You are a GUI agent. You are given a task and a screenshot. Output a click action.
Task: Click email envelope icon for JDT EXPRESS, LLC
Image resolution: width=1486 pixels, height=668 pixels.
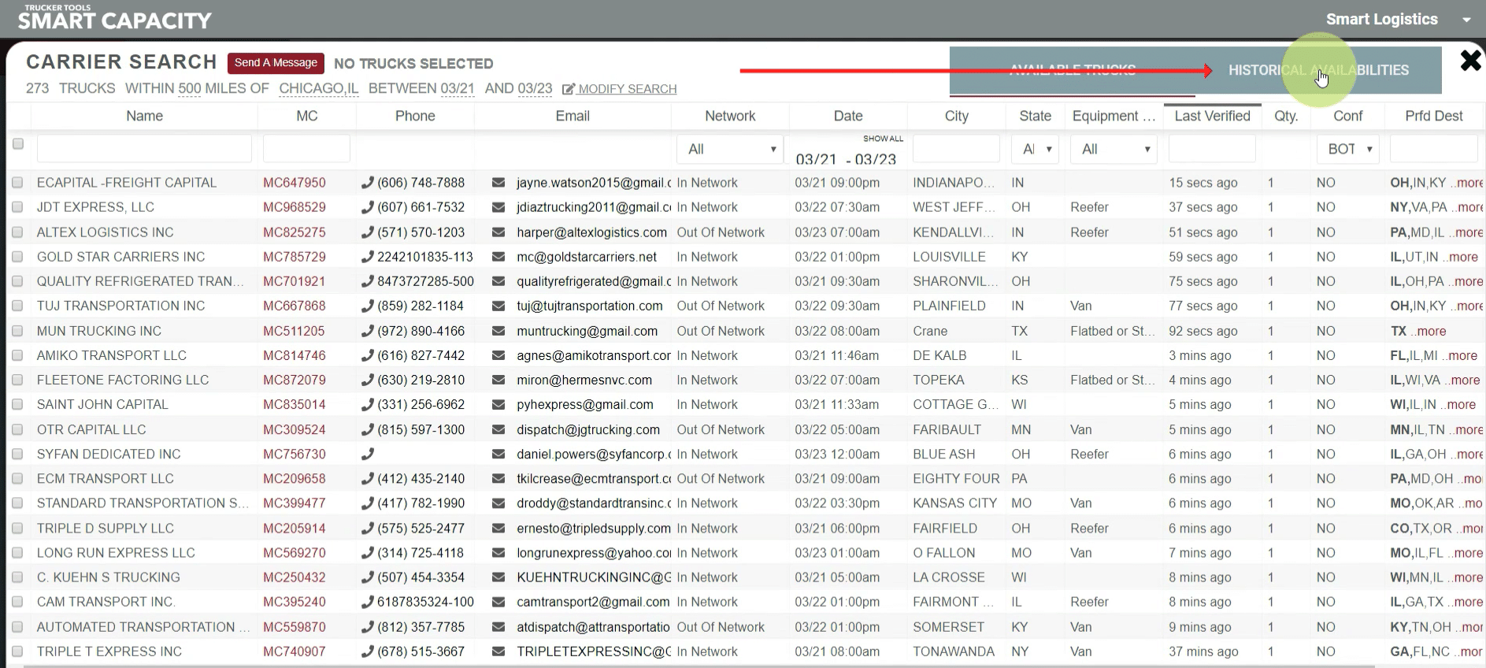point(498,207)
